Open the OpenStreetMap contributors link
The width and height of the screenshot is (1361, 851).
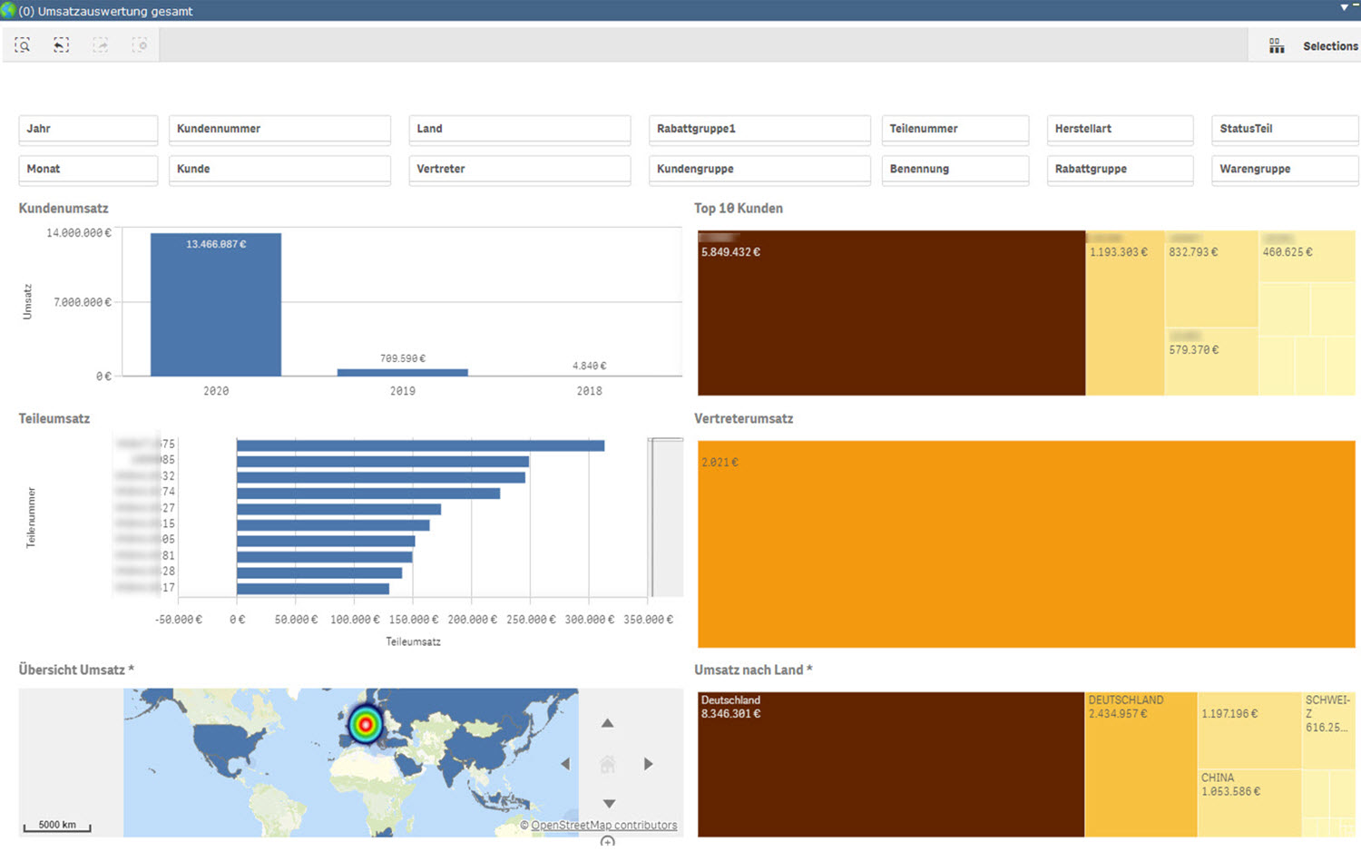tap(603, 826)
